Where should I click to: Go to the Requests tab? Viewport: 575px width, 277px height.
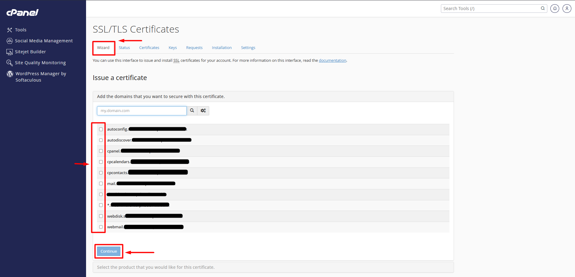194,48
